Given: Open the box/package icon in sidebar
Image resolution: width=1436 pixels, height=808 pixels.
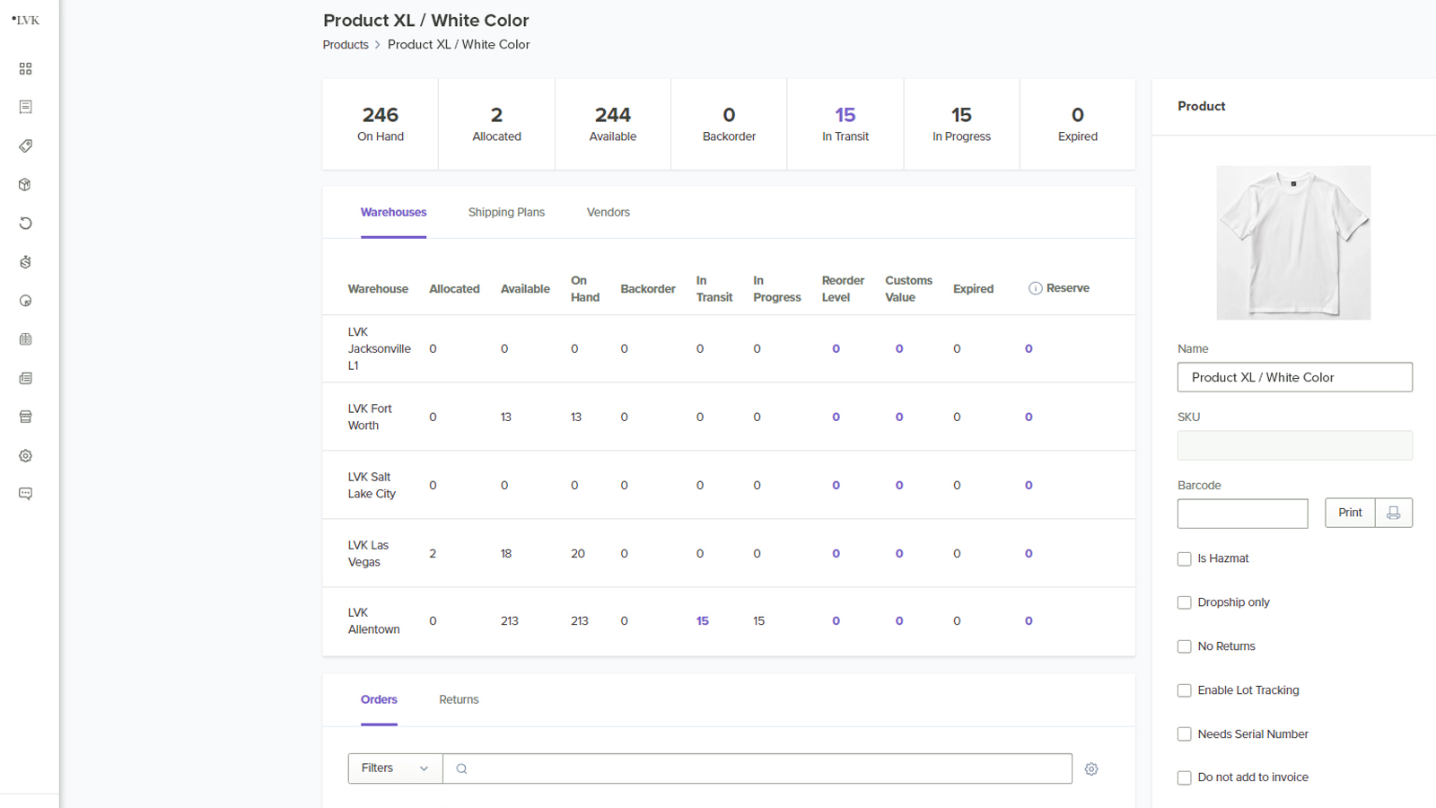Looking at the screenshot, I should 25,185.
